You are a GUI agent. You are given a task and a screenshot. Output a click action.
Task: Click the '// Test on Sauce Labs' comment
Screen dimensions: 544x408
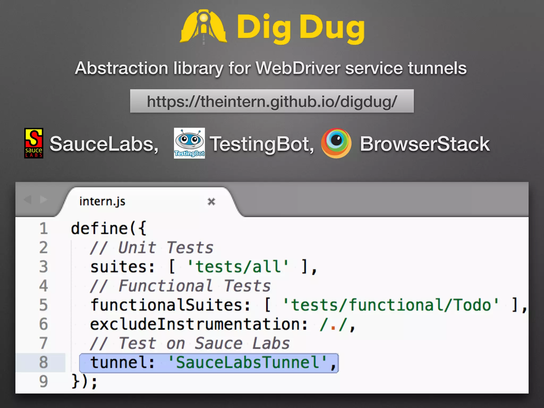click(x=190, y=343)
